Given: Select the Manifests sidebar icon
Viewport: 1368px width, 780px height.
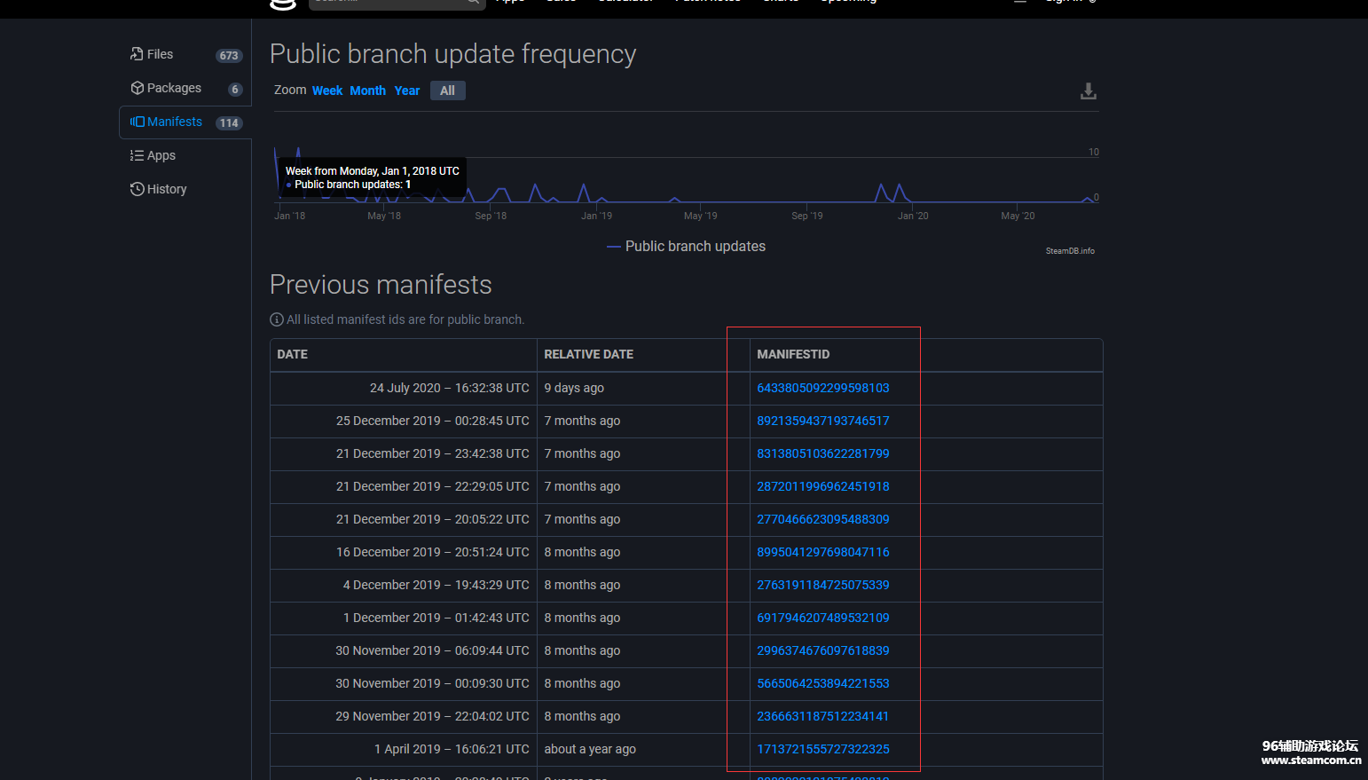Looking at the screenshot, I should click(137, 122).
